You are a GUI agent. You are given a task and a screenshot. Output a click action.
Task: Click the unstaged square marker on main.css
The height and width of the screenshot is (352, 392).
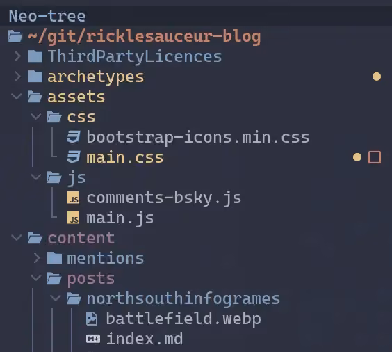[375, 157]
